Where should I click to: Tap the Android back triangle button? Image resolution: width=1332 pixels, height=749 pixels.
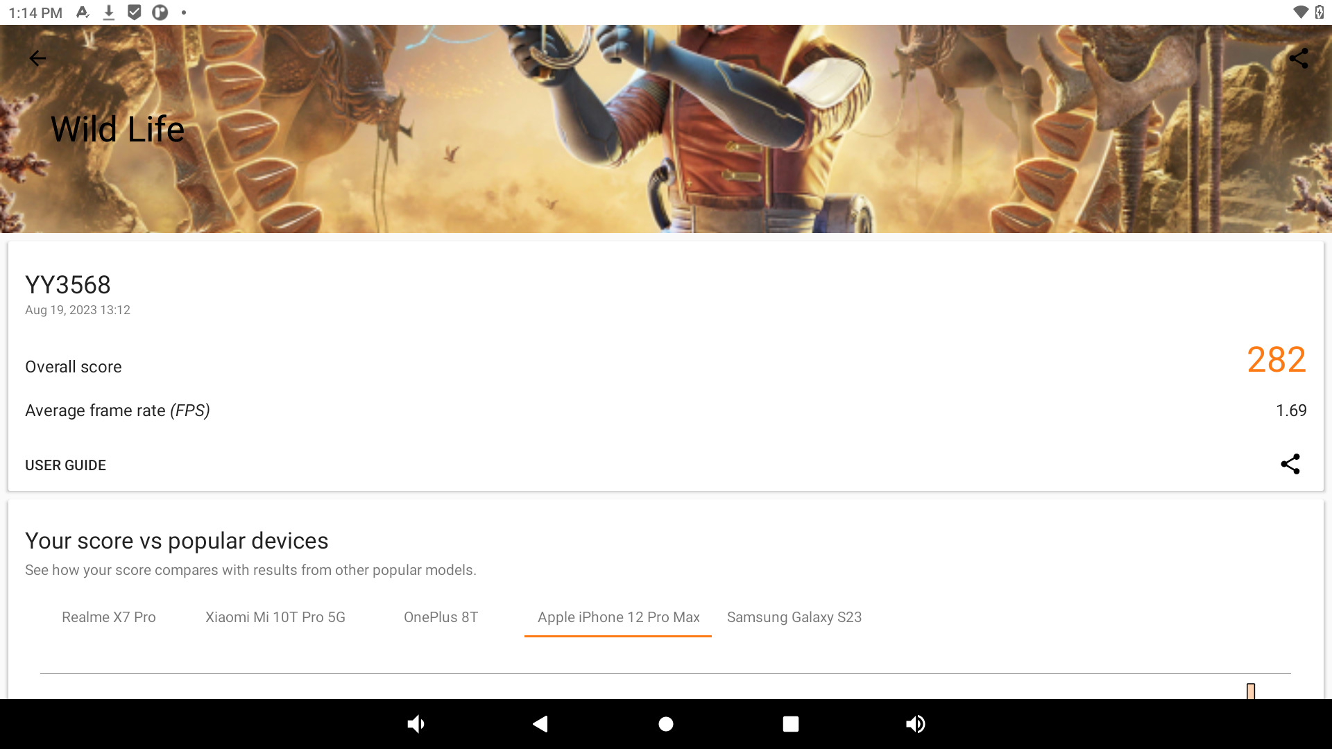coord(540,724)
